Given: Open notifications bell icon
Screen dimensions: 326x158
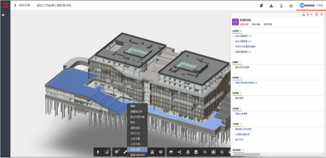Looking at the screenshot, I should 261,6.
